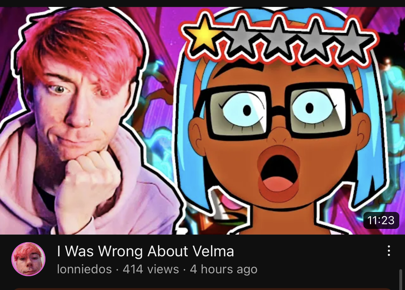Screen dimensions: 405x290
Task: Open the video "I Was Wrong About Velma"
Action: pyautogui.click(x=145, y=251)
